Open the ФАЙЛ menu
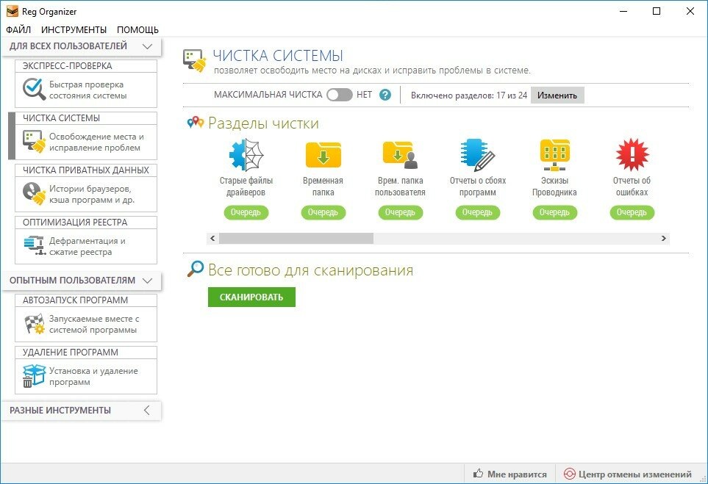 point(18,30)
